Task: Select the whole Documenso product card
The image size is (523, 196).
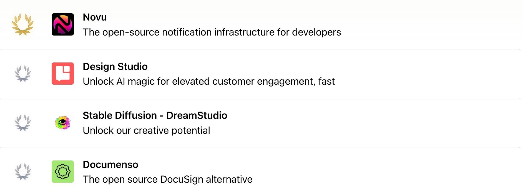Action: (260, 172)
